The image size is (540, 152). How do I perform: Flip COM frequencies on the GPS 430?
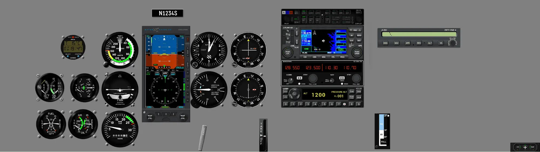click(297, 33)
